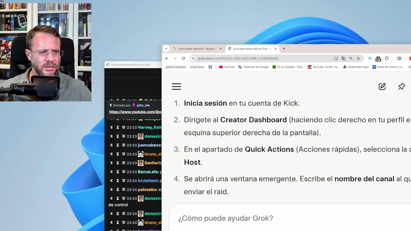
Task: Delete Sanitario's message with the trash icon
Action: (x=111, y=163)
